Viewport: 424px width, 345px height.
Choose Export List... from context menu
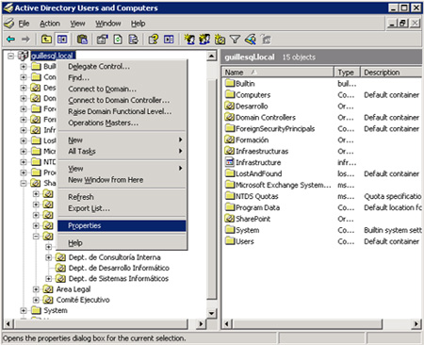122,208
